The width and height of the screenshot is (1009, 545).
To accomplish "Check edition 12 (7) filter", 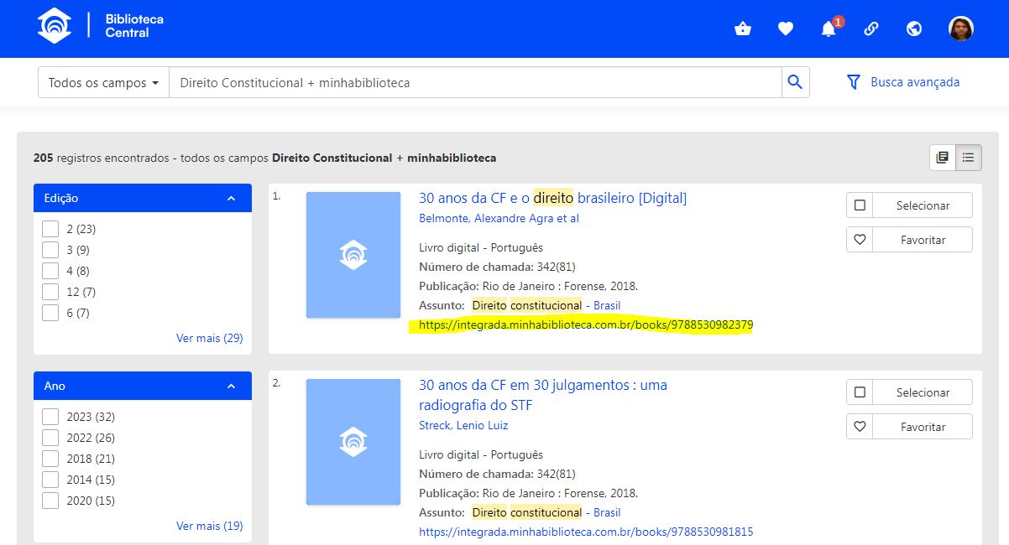I will point(50,292).
